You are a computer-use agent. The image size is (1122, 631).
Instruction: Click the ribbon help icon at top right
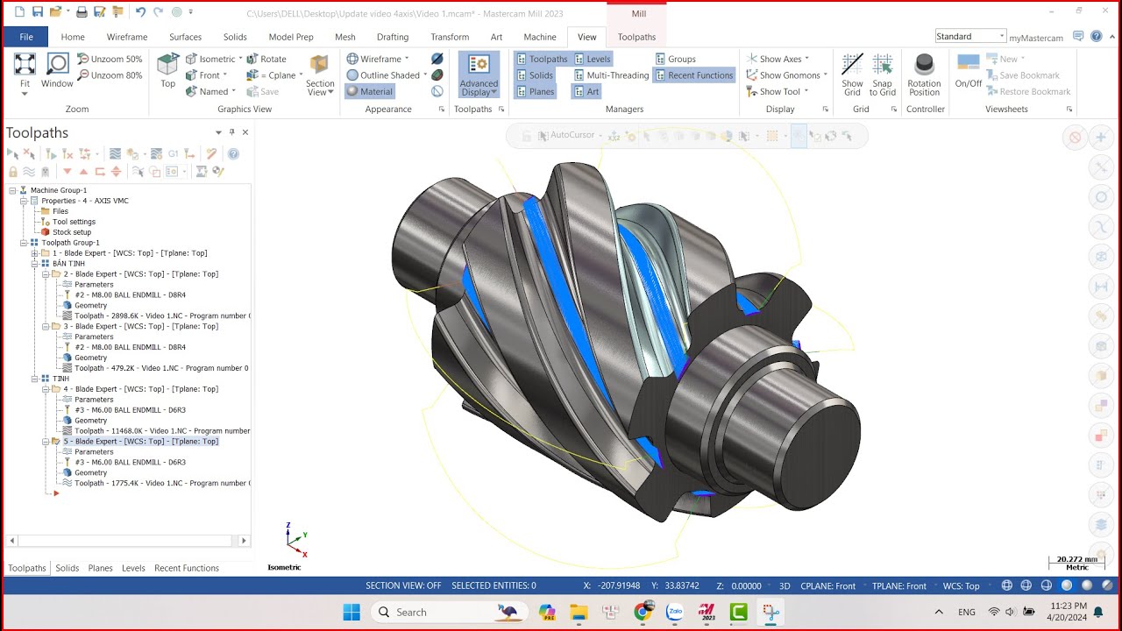pos(1095,37)
